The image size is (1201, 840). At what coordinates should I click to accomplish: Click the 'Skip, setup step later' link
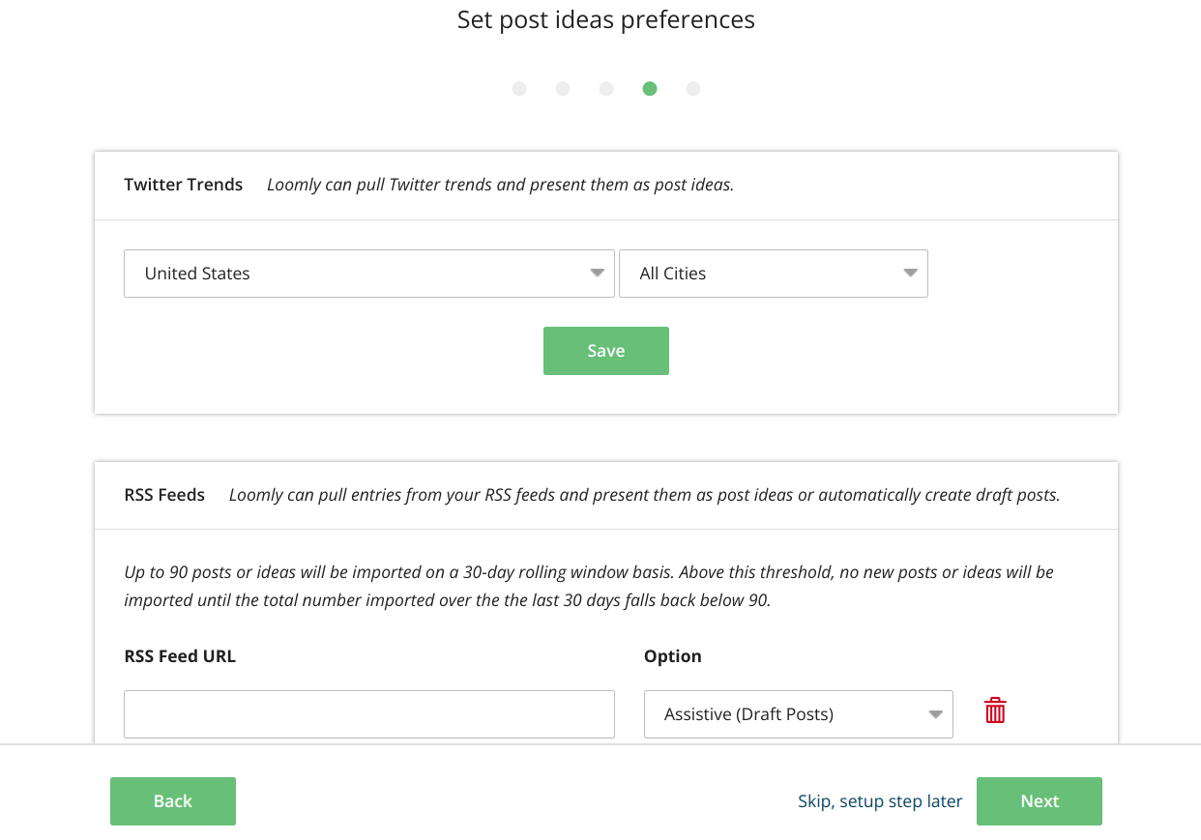click(880, 801)
